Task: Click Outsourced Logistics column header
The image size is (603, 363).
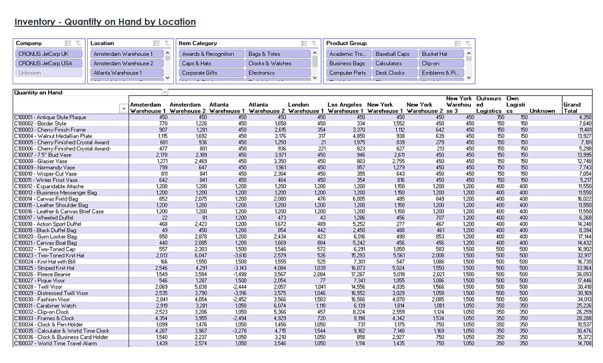Action: [x=489, y=105]
